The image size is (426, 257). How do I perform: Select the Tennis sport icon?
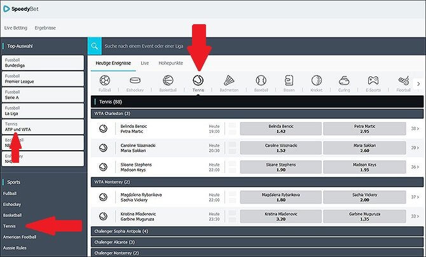[x=198, y=81]
